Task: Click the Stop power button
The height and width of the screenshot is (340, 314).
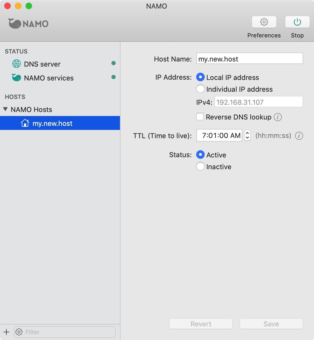Action: point(297,22)
